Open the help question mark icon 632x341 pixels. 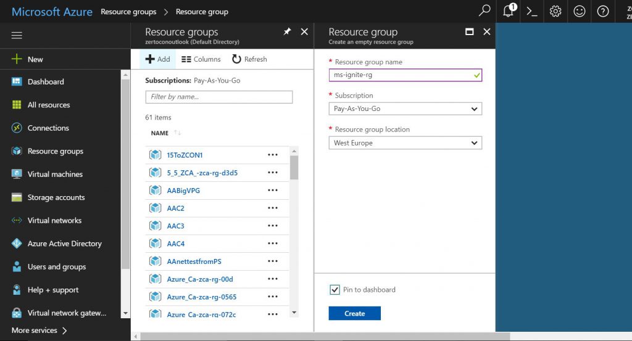602,11
